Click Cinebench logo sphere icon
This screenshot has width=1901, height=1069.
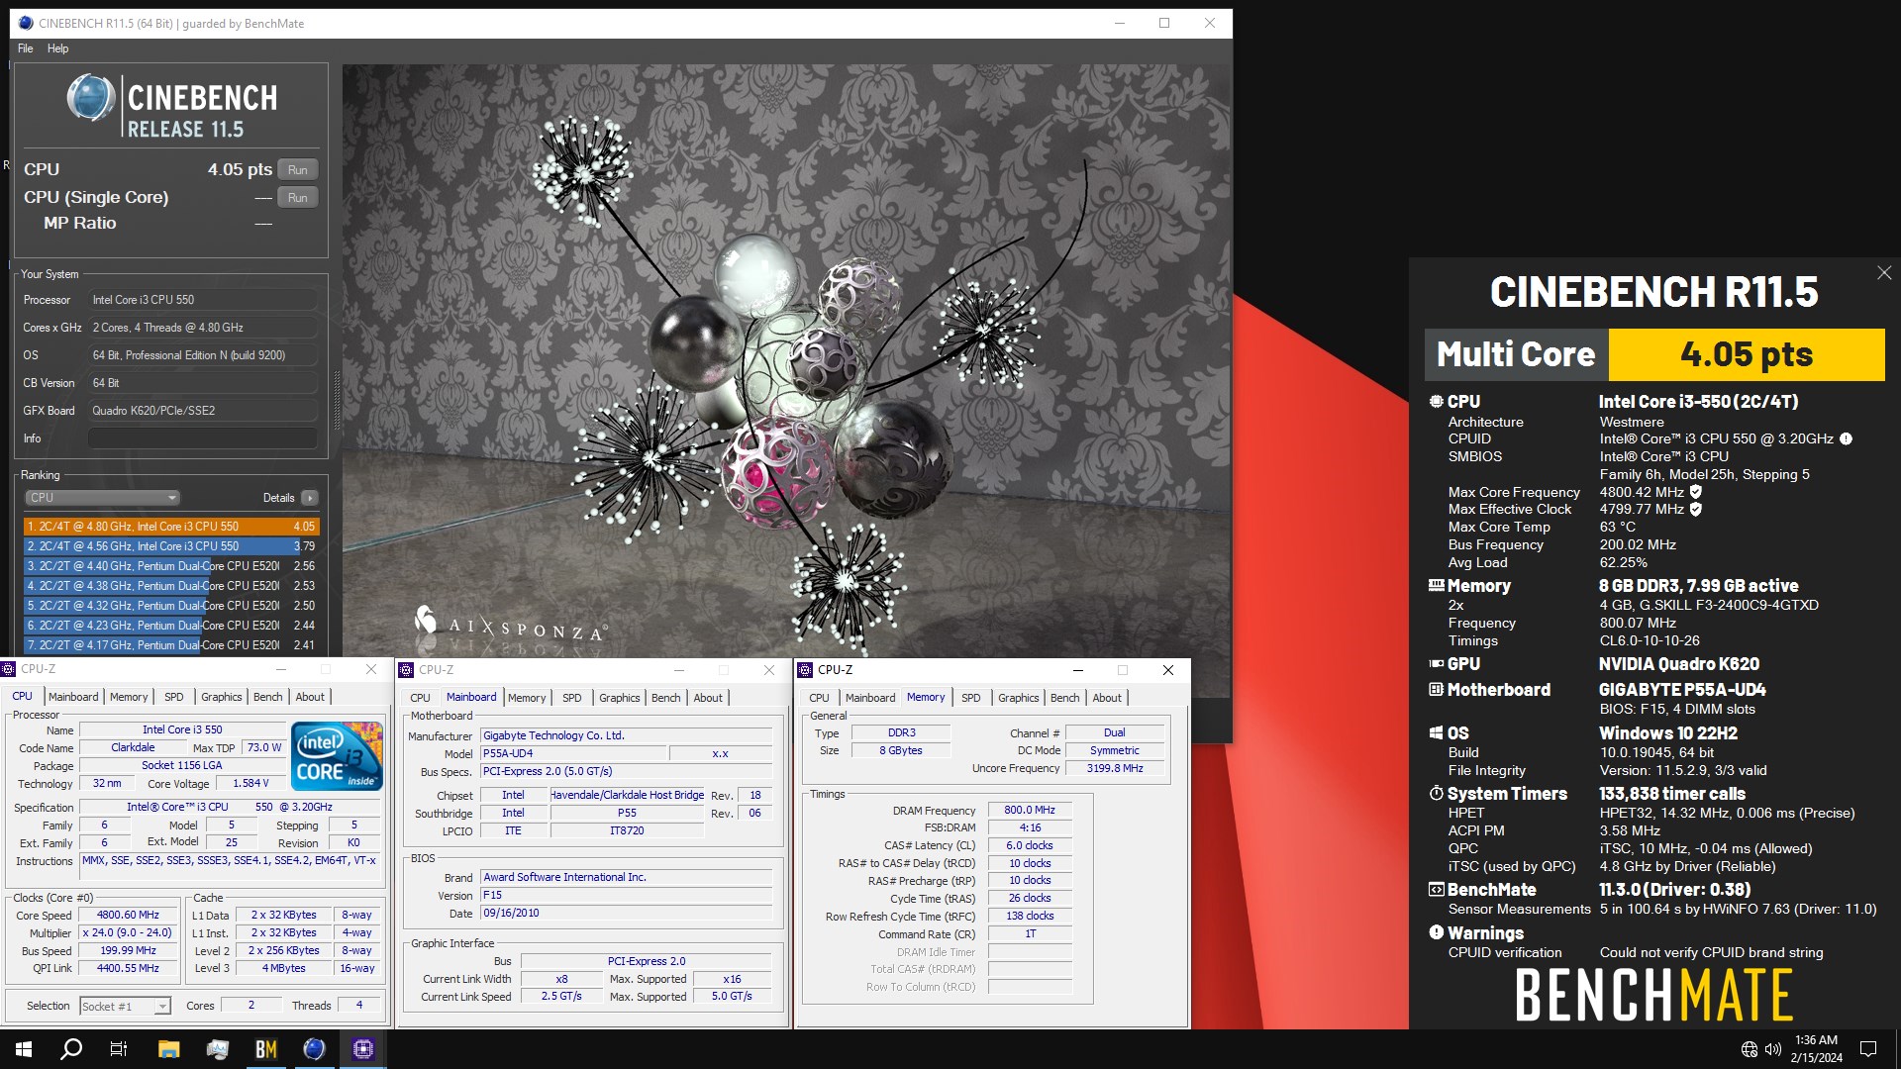point(90,98)
